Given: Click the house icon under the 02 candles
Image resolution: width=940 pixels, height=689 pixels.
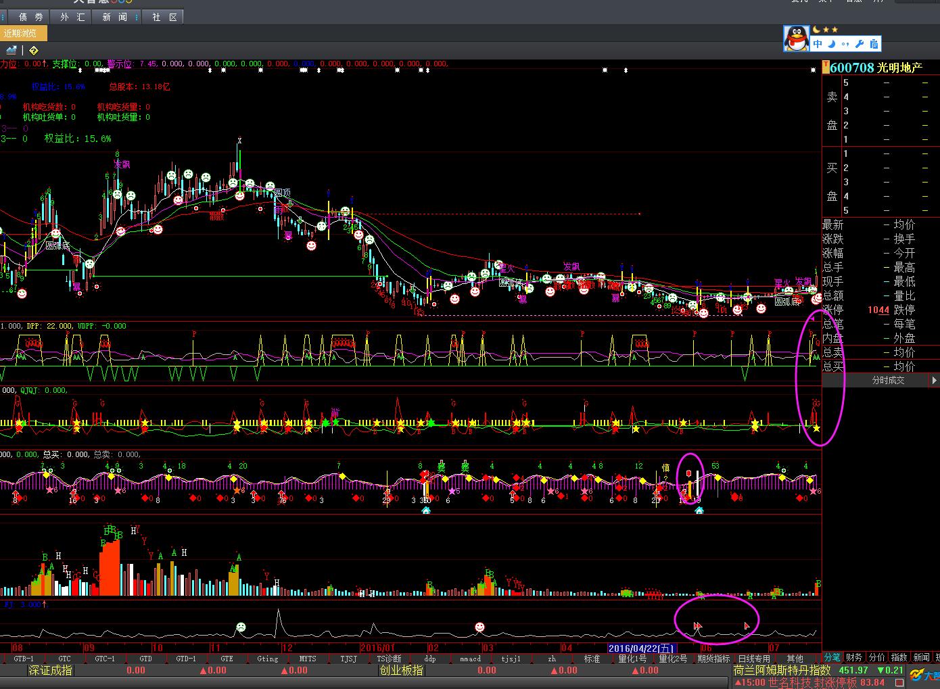Looking at the screenshot, I should (x=426, y=510).
